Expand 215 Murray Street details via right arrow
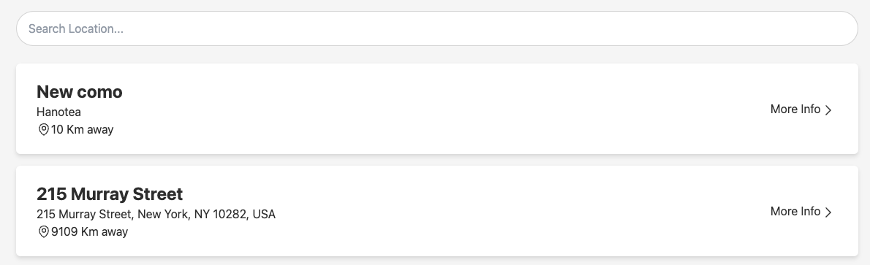The image size is (870, 265). coord(828,212)
